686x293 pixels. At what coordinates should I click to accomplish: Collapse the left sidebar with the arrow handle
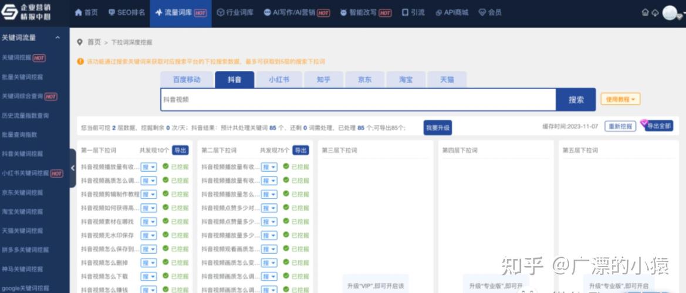73,168
